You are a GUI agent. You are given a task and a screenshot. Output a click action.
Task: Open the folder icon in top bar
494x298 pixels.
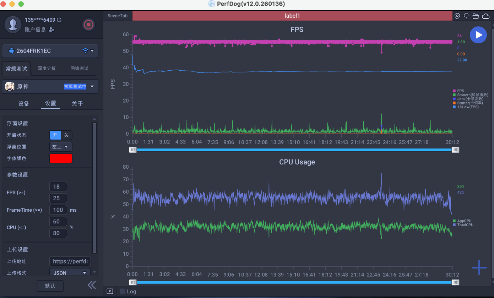[476, 16]
